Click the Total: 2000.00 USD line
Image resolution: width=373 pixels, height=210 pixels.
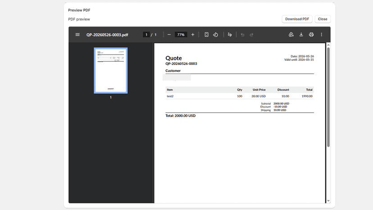point(181,116)
